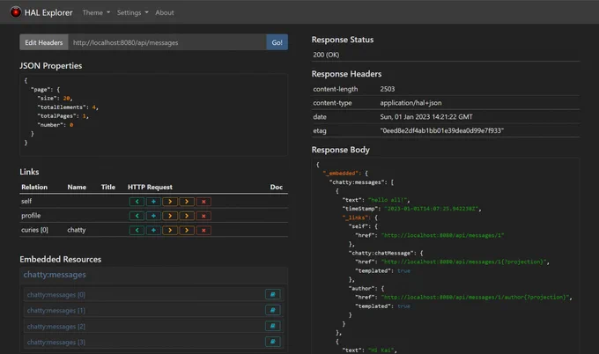Screen dimensions: 599x354
Task: Click the date header value Sun, 01 Jan 2023
Action: (426, 117)
